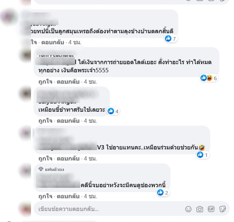This screenshot has height=222, width=234.
Task: Reply to the คดีนี้จบ comment
Action: click(x=68, y=196)
